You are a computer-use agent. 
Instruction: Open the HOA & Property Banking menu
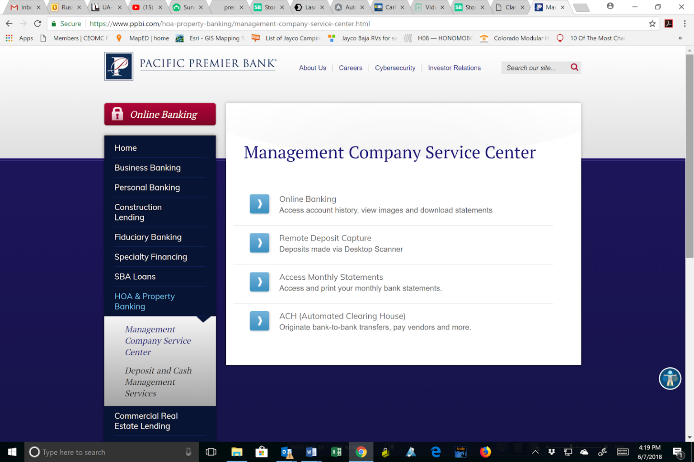pyautogui.click(x=144, y=301)
